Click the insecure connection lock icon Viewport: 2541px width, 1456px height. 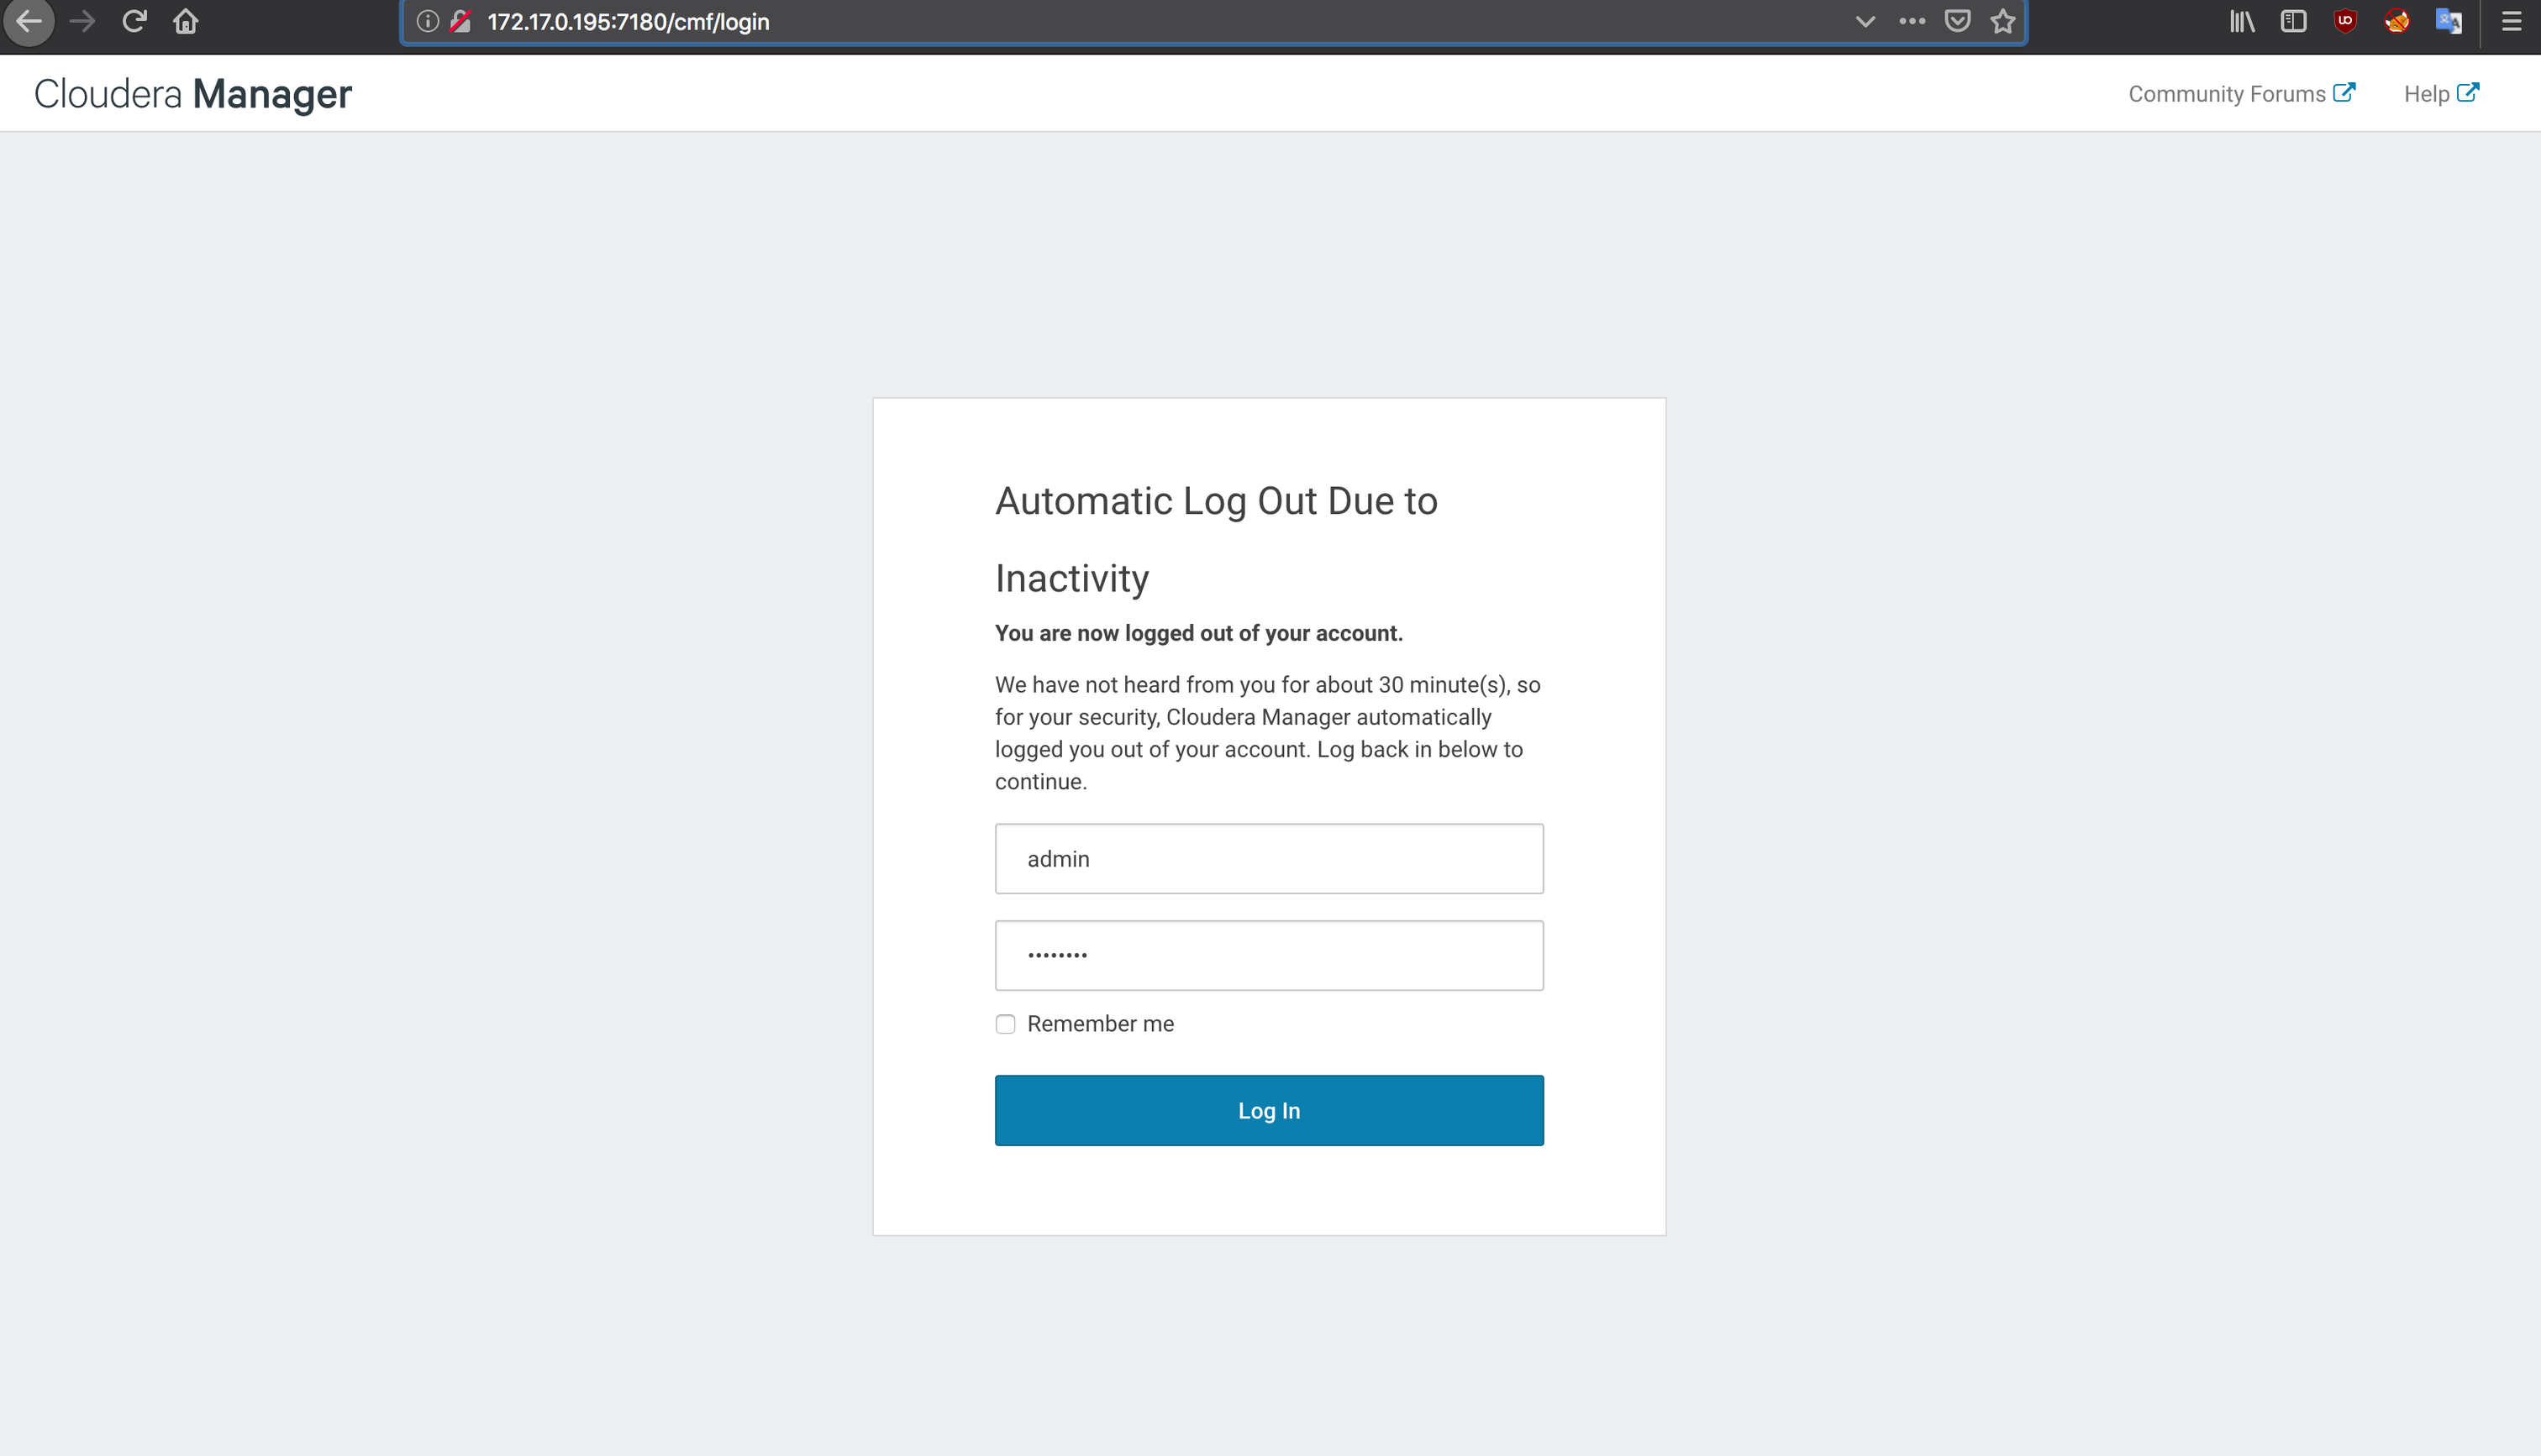point(460,21)
